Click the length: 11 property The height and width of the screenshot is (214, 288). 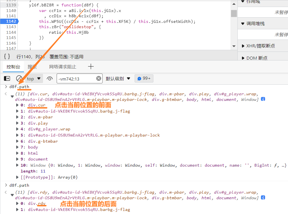click(x=33, y=171)
